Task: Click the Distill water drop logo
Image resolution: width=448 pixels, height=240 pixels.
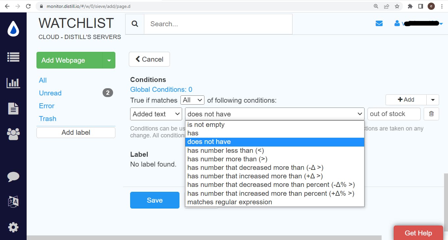Action: (x=13, y=29)
